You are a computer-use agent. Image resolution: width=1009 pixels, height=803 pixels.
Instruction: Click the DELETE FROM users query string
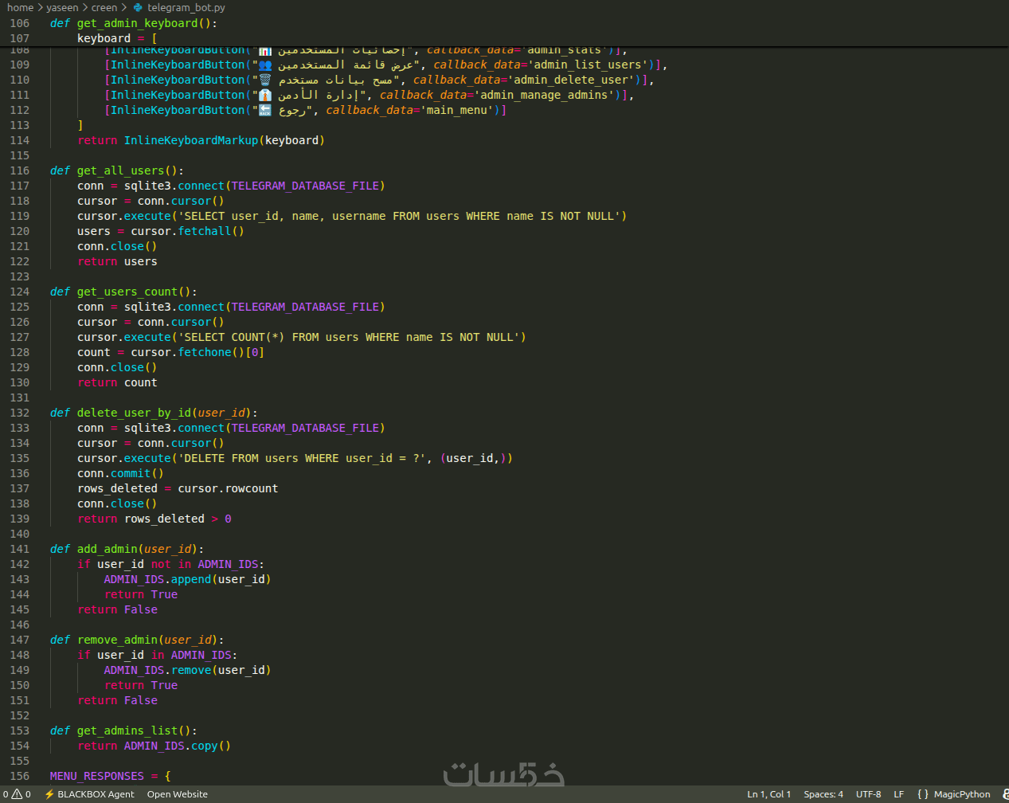[302, 458]
